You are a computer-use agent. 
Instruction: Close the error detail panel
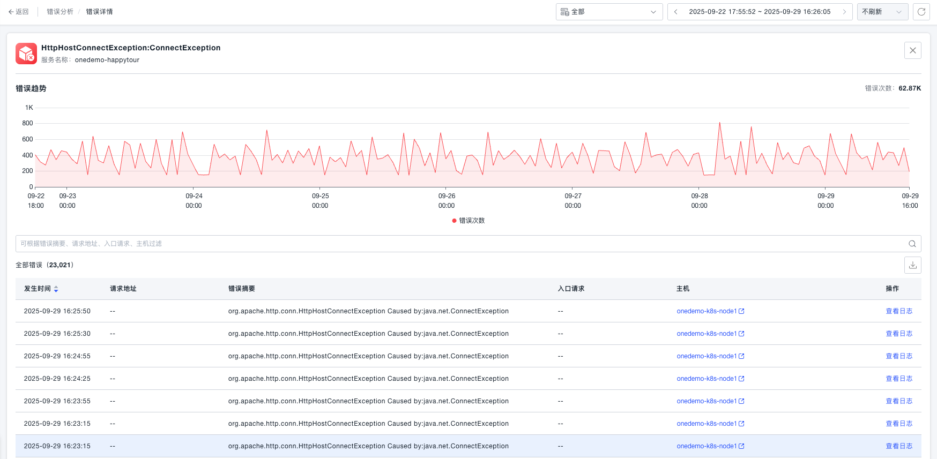[x=912, y=50]
